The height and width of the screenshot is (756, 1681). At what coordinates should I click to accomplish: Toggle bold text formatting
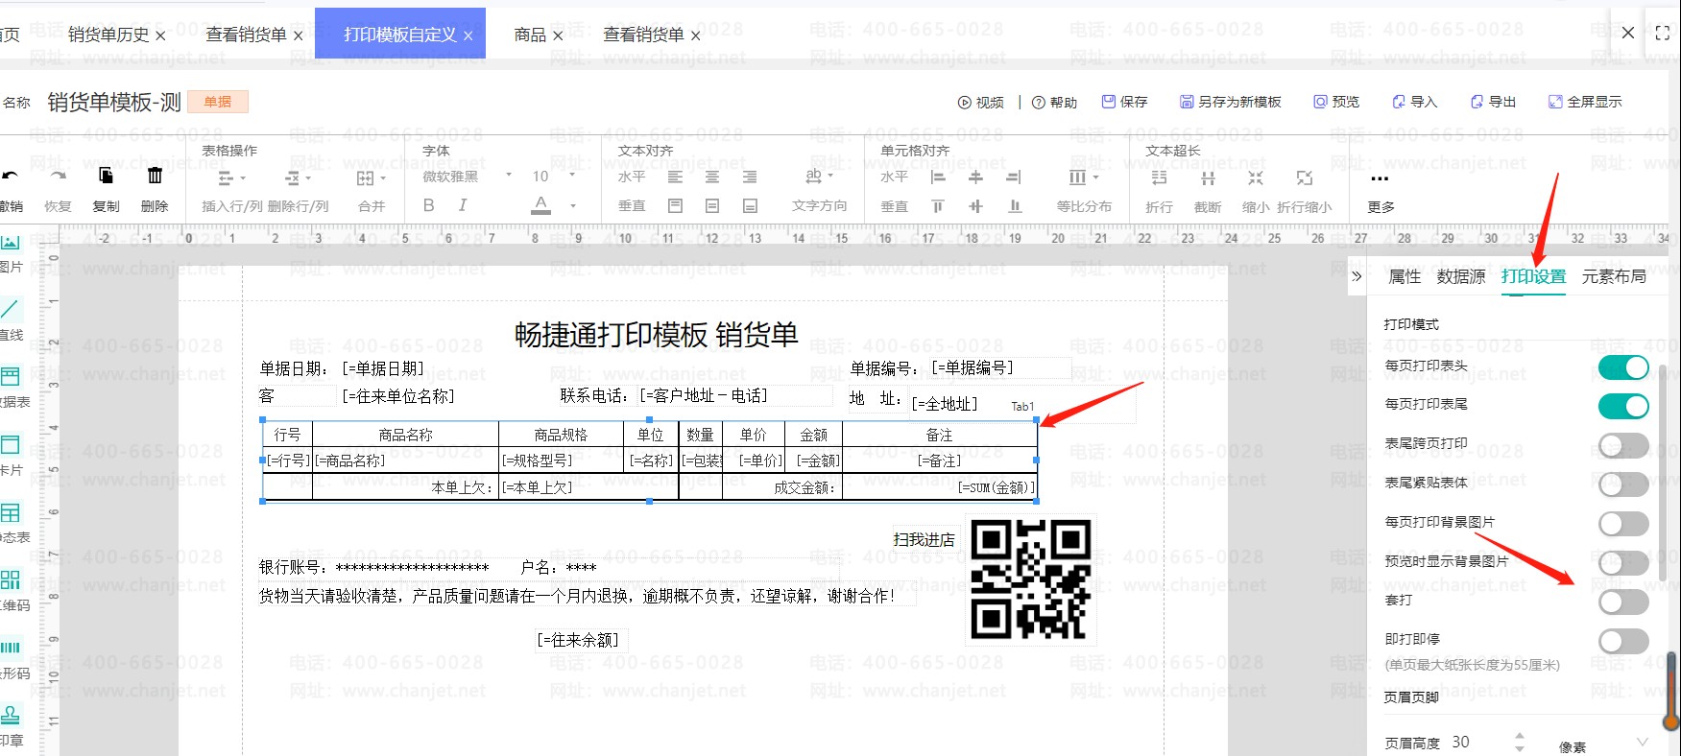coord(429,205)
